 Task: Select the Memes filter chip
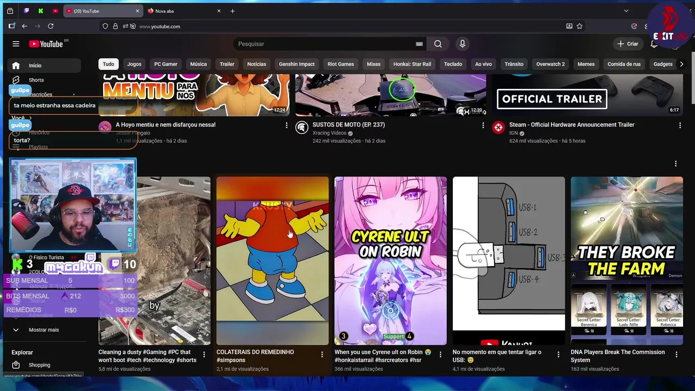(586, 64)
